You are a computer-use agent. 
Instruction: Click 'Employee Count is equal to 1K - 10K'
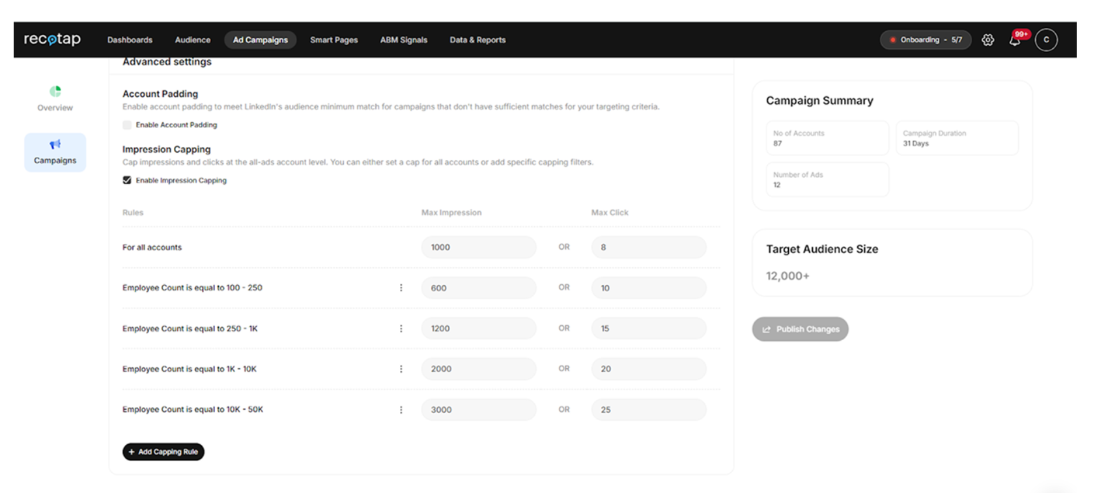189,369
